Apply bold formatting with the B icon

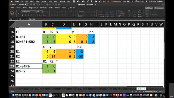coord(23,15)
